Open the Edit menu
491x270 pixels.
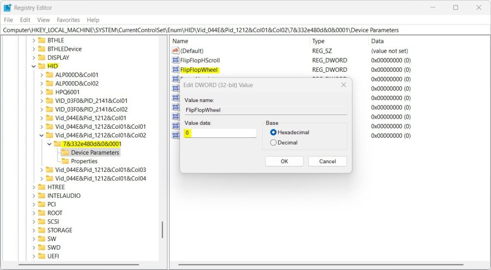click(25, 20)
